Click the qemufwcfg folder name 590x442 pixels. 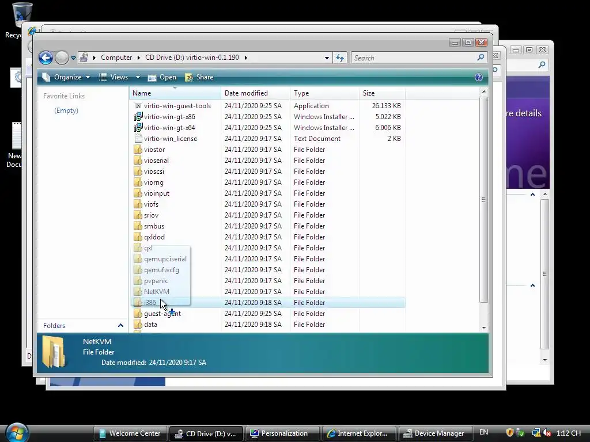[161, 270]
